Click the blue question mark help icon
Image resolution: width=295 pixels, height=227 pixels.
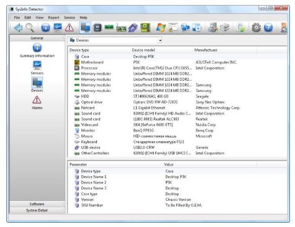(x=268, y=27)
